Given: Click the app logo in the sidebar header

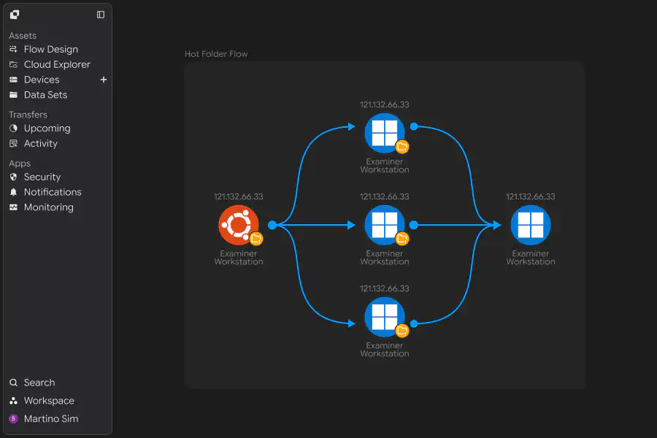Looking at the screenshot, I should pyautogui.click(x=15, y=15).
